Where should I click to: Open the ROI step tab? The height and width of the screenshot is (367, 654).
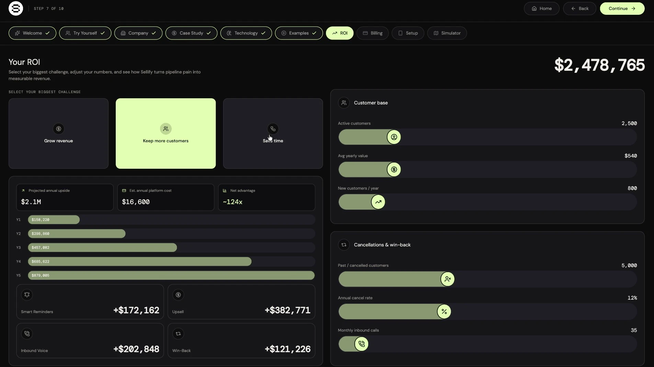tap(340, 33)
